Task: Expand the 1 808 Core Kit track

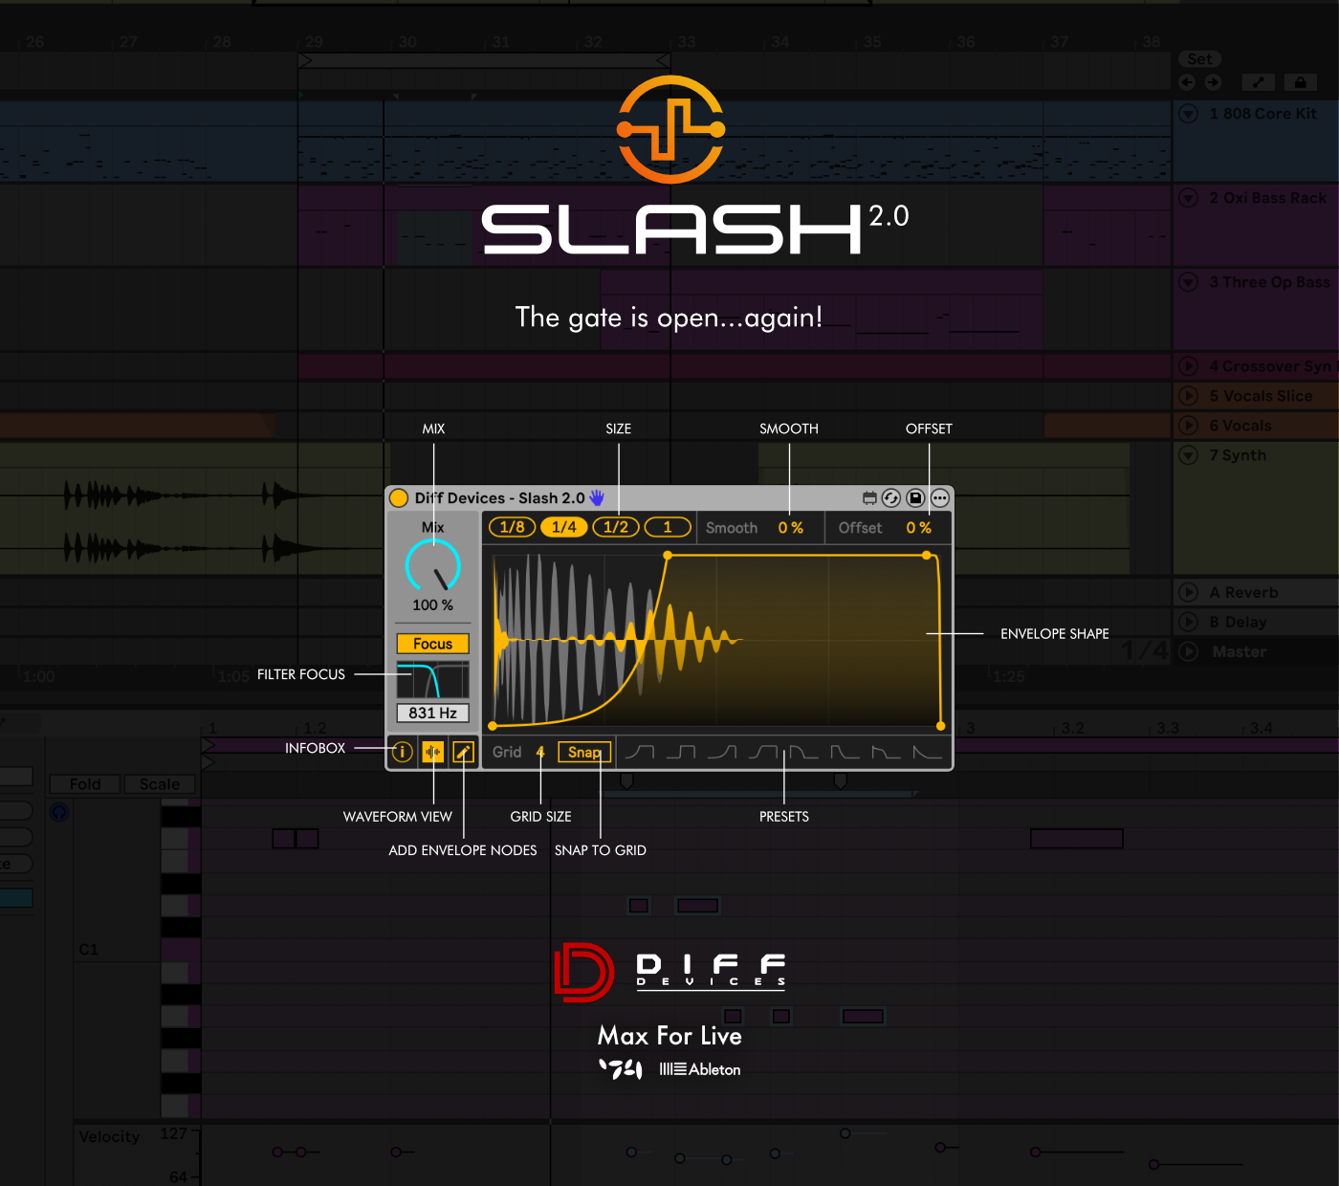Action: pyautogui.click(x=1189, y=114)
